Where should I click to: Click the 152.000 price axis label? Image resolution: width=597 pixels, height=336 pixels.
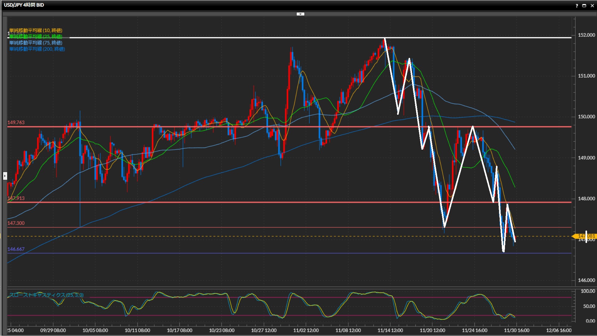pos(586,35)
